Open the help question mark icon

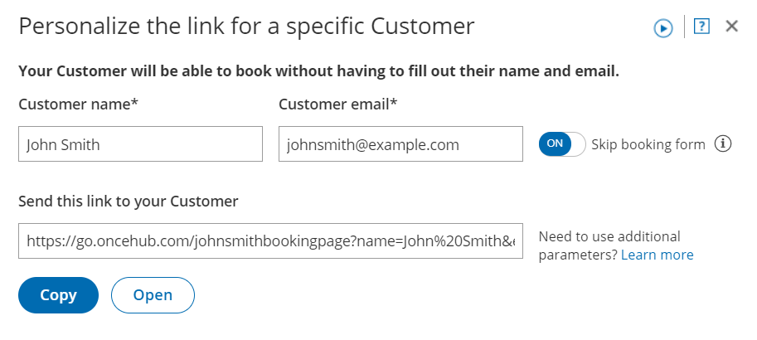click(701, 27)
